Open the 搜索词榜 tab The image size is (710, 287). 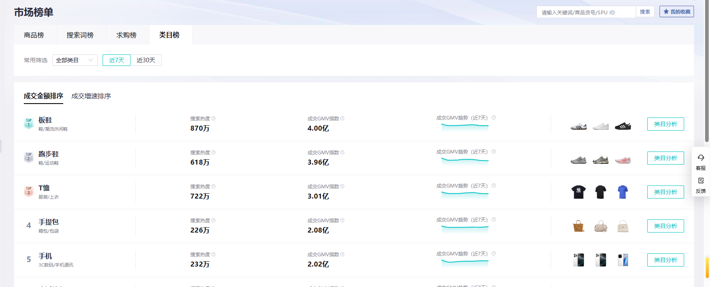pos(80,35)
